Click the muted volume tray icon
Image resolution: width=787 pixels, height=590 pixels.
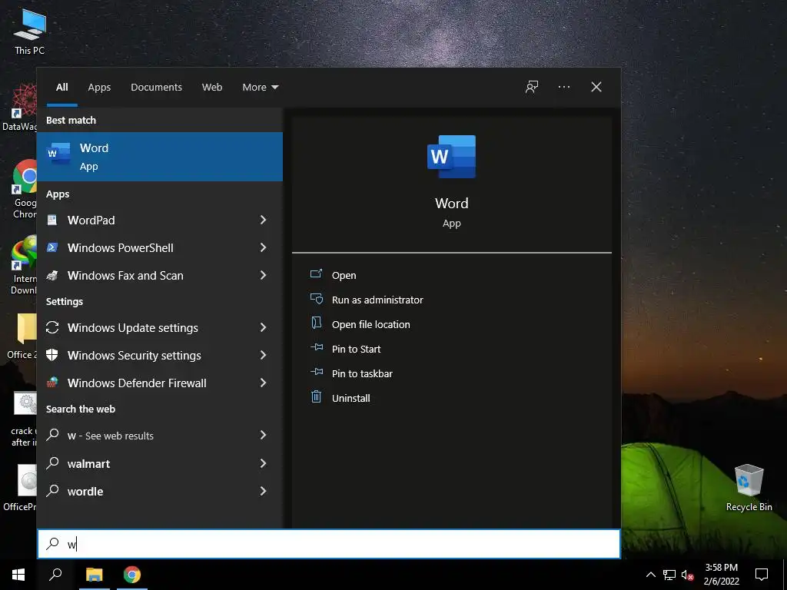(688, 575)
